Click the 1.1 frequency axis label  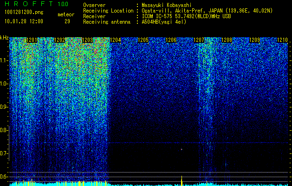pyautogui.click(x=4, y=60)
